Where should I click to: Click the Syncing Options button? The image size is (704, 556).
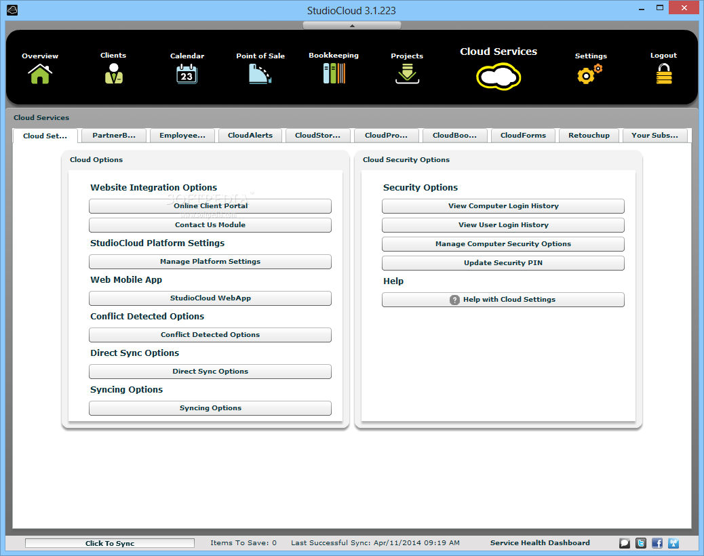pos(210,408)
